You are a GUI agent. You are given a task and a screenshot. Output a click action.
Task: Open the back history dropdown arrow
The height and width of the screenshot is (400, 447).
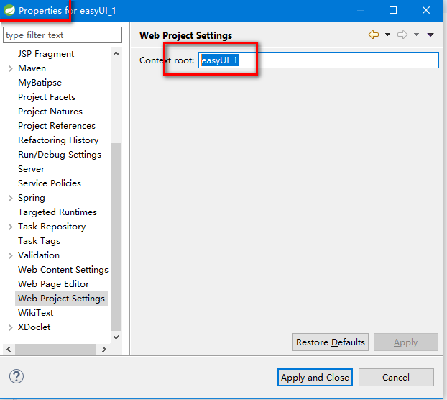click(387, 35)
